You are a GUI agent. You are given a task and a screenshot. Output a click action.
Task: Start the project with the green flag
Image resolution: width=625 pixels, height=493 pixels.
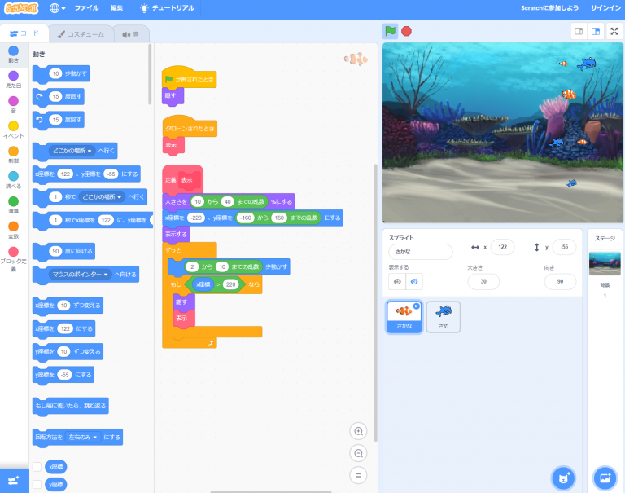(x=391, y=31)
